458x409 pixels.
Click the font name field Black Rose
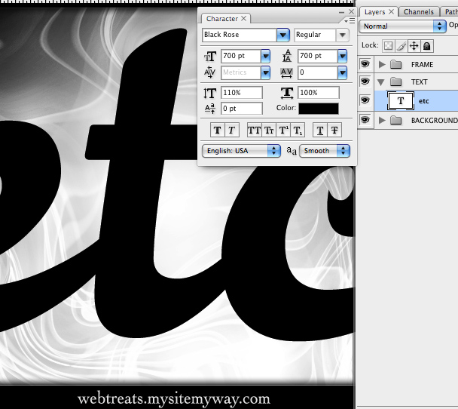click(x=240, y=35)
